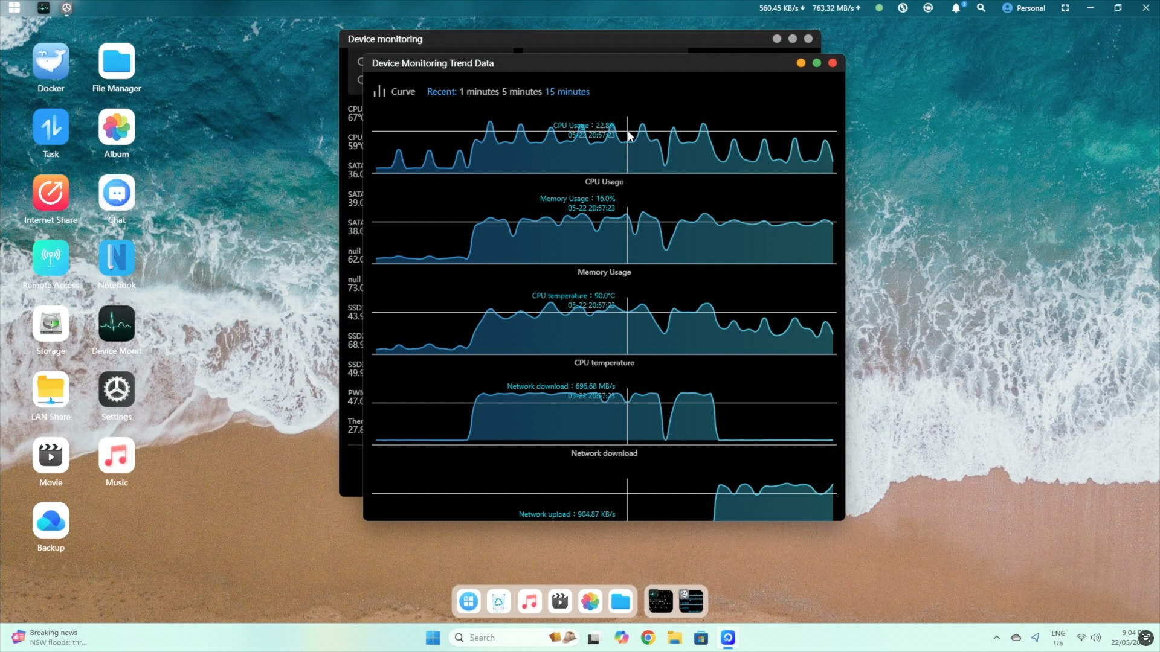Screen dimensions: 1160x652
Task: Open the Internet Share app
Action: point(51,193)
